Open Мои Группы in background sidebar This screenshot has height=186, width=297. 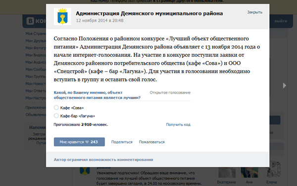(36, 76)
